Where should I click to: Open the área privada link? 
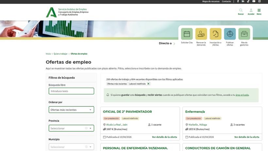coord(242,95)
